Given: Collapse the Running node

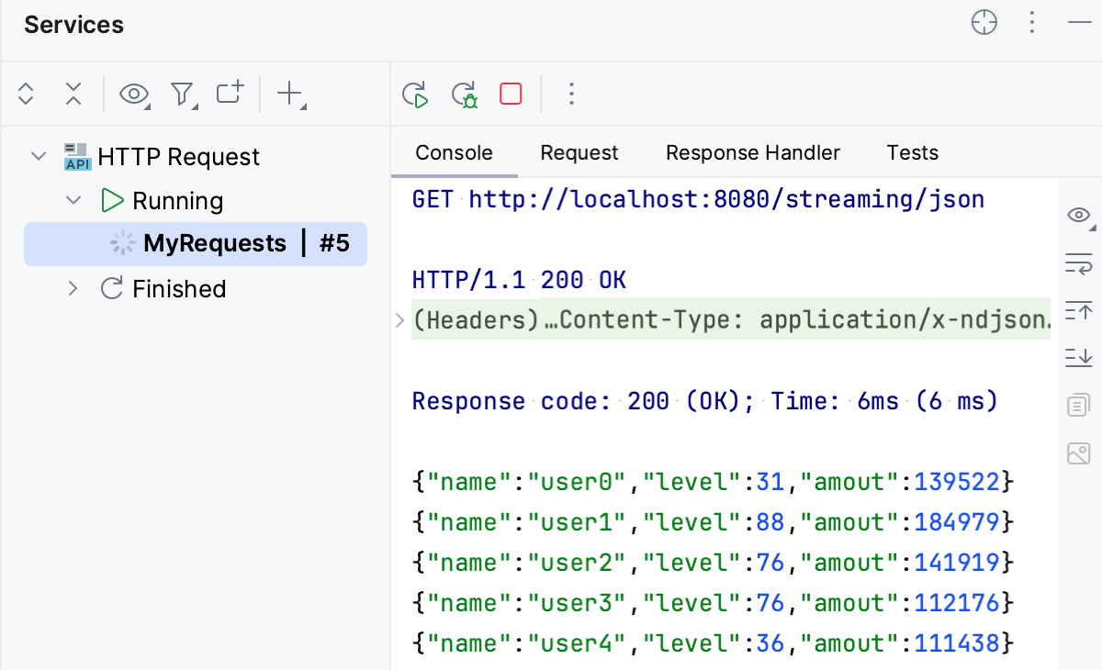Looking at the screenshot, I should click(73, 200).
